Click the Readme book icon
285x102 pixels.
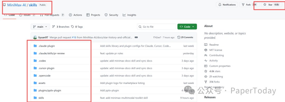[206, 45]
